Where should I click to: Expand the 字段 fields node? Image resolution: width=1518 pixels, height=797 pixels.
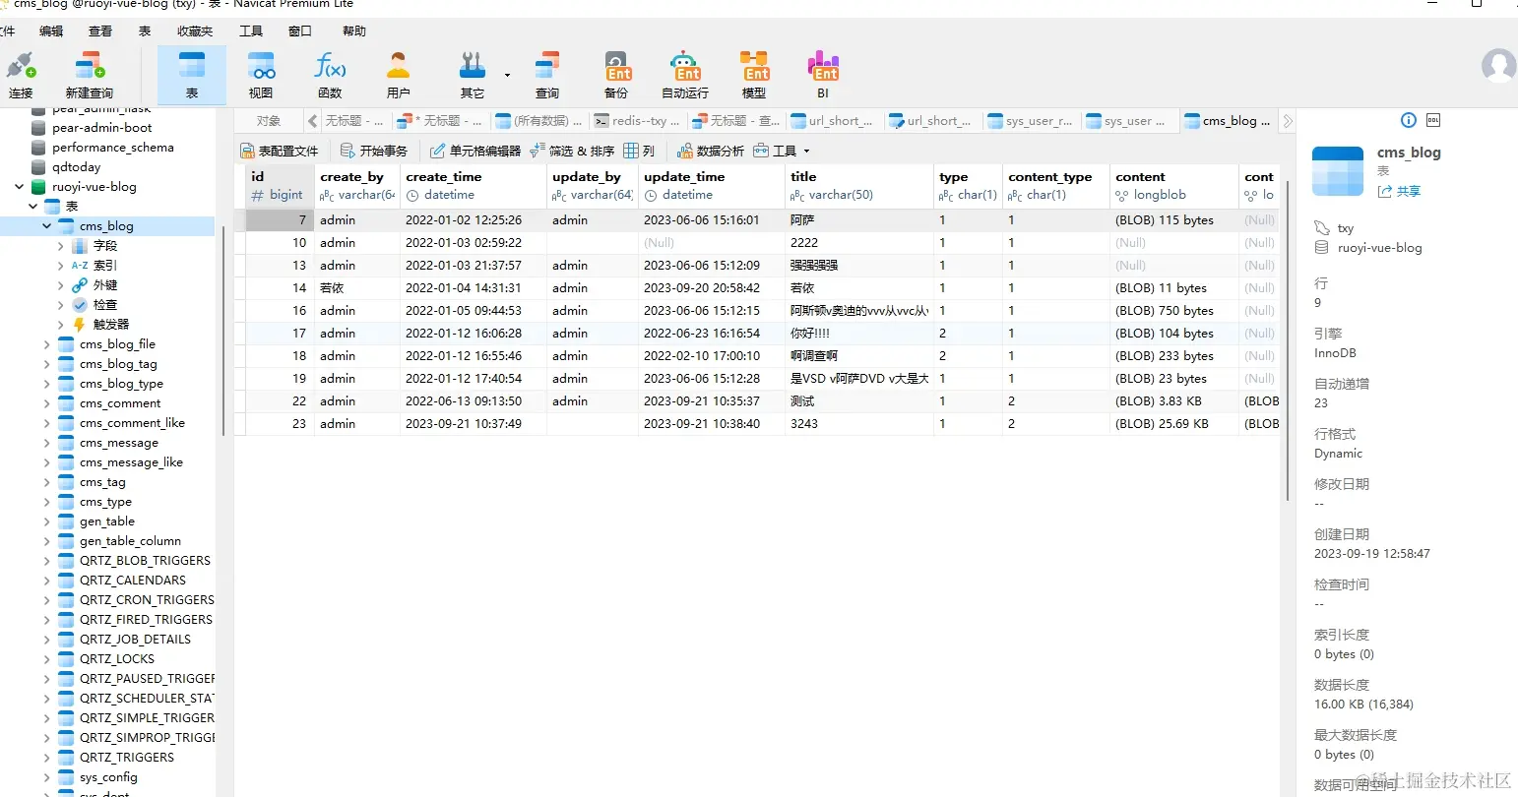(x=61, y=245)
